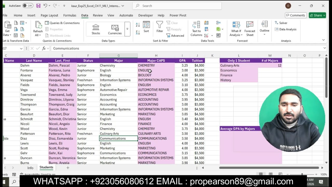Click Manage Data Model icon

pos(218,29)
